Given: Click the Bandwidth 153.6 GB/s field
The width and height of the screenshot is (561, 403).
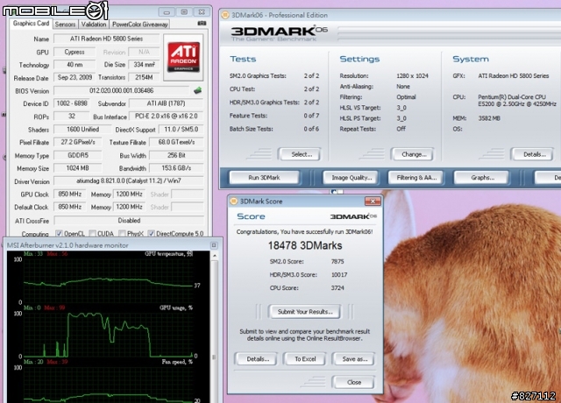Looking at the screenshot, I should tap(176, 168).
